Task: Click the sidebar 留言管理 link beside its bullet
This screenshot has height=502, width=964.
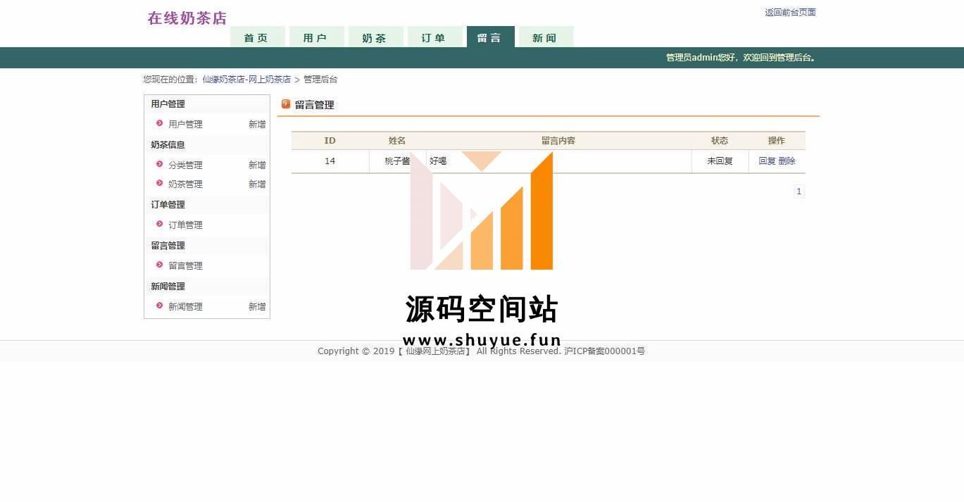Action: coord(185,265)
